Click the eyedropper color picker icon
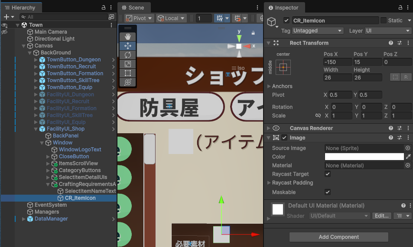 [408, 157]
